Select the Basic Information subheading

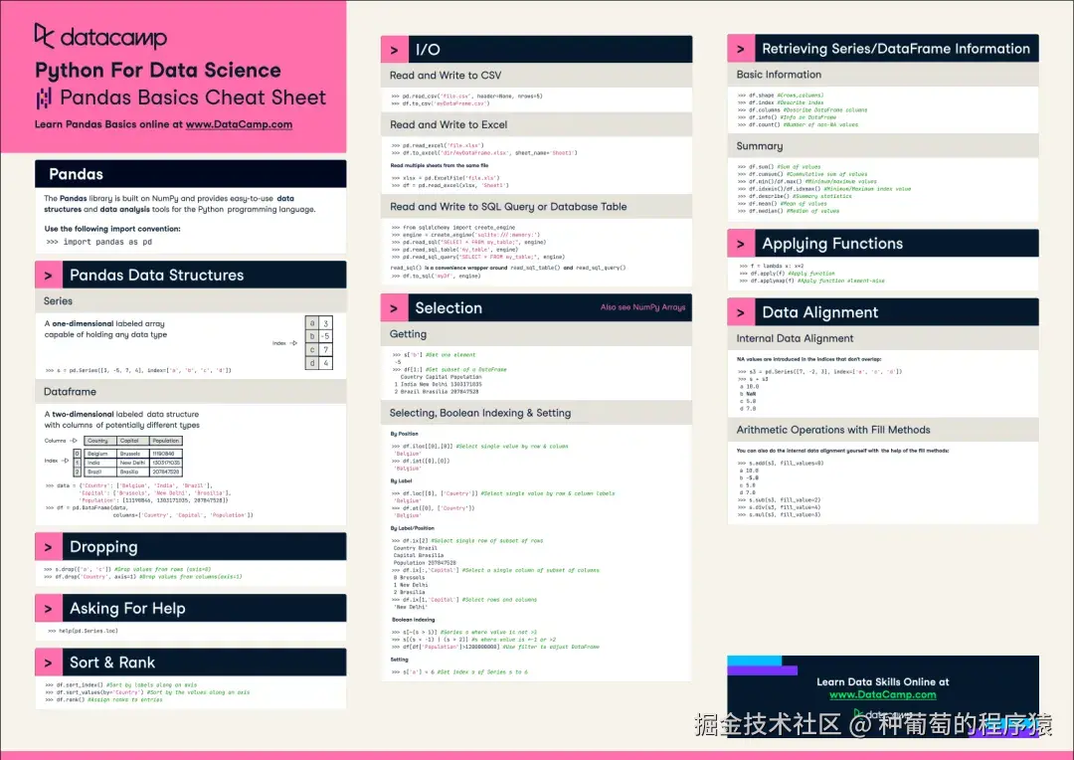(x=779, y=75)
